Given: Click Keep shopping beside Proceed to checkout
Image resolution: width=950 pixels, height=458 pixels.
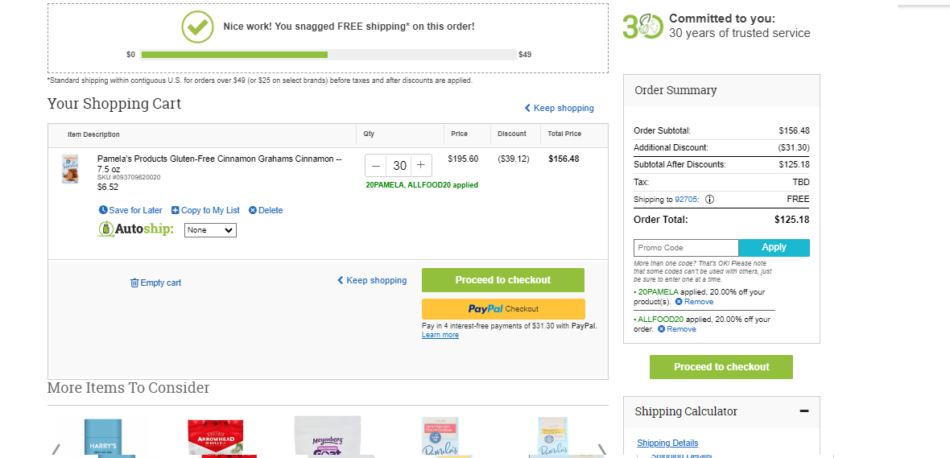Looking at the screenshot, I should tap(372, 280).
